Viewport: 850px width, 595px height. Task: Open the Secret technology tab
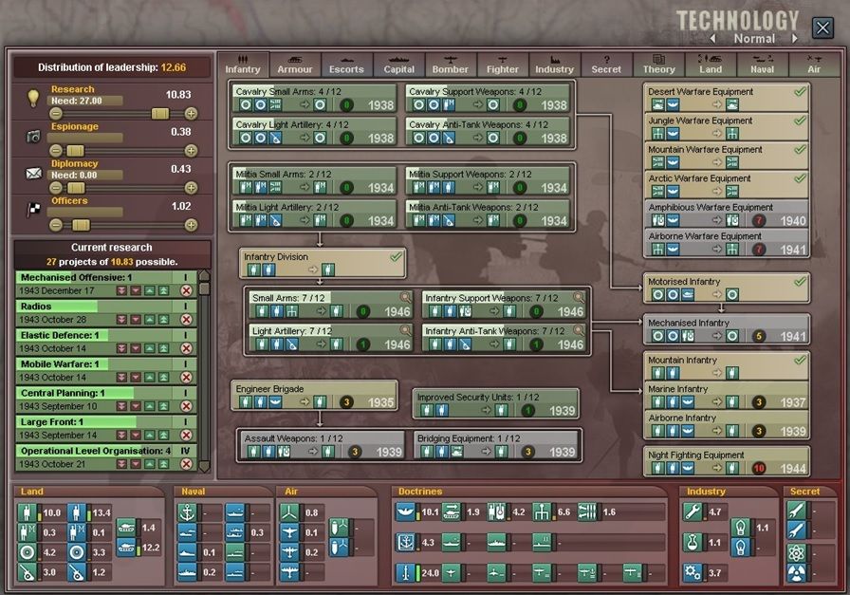coord(606,65)
